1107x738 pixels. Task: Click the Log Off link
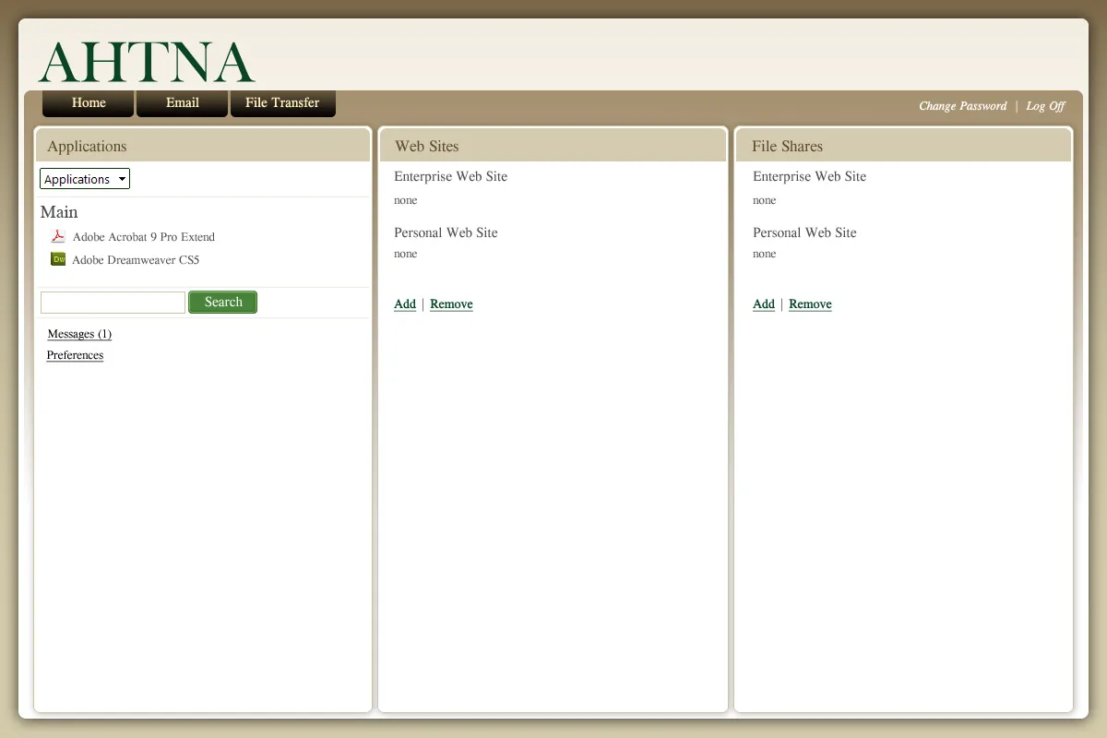1045,106
